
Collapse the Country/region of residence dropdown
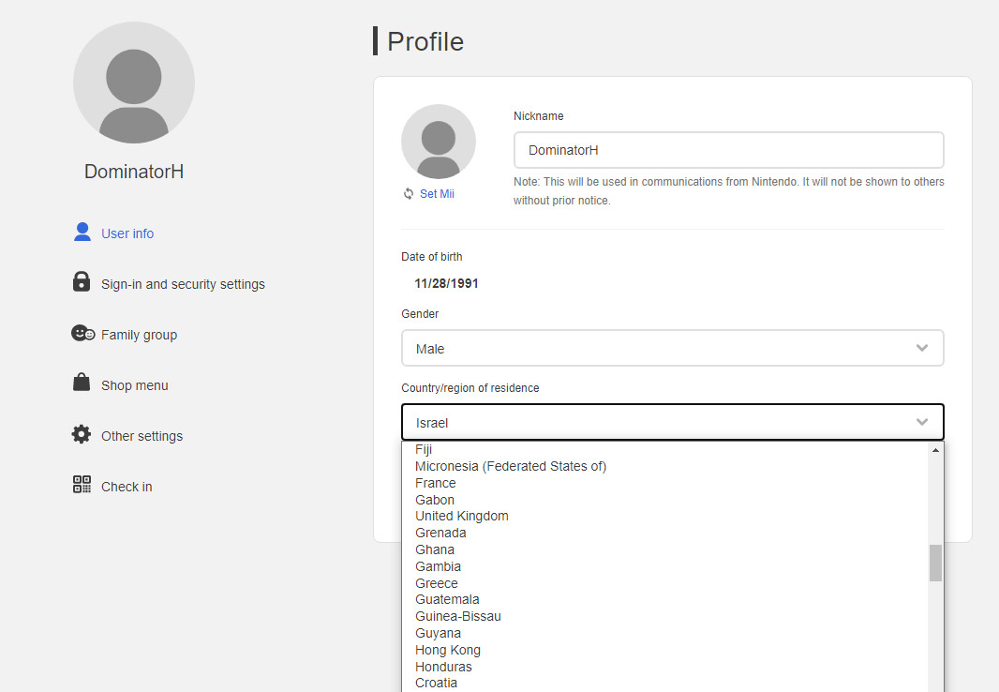(x=672, y=422)
